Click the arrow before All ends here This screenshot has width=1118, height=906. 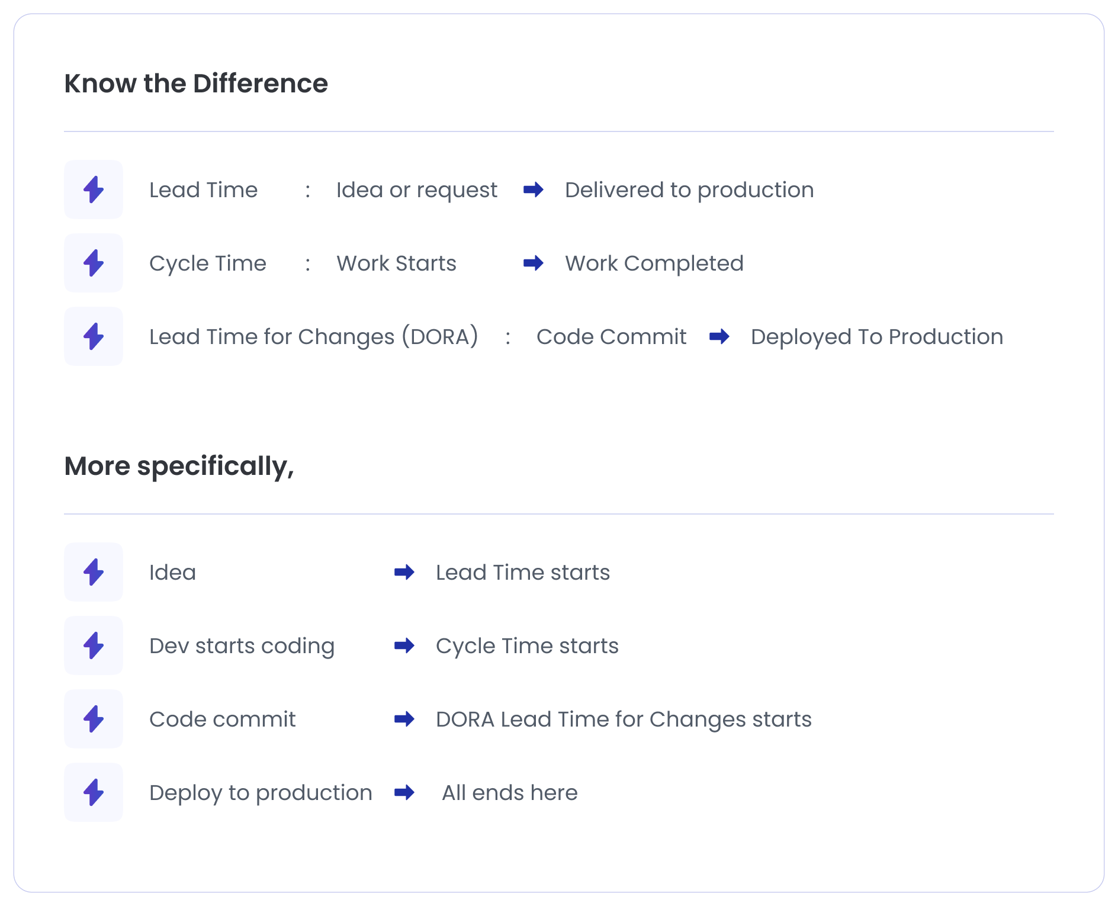click(404, 792)
